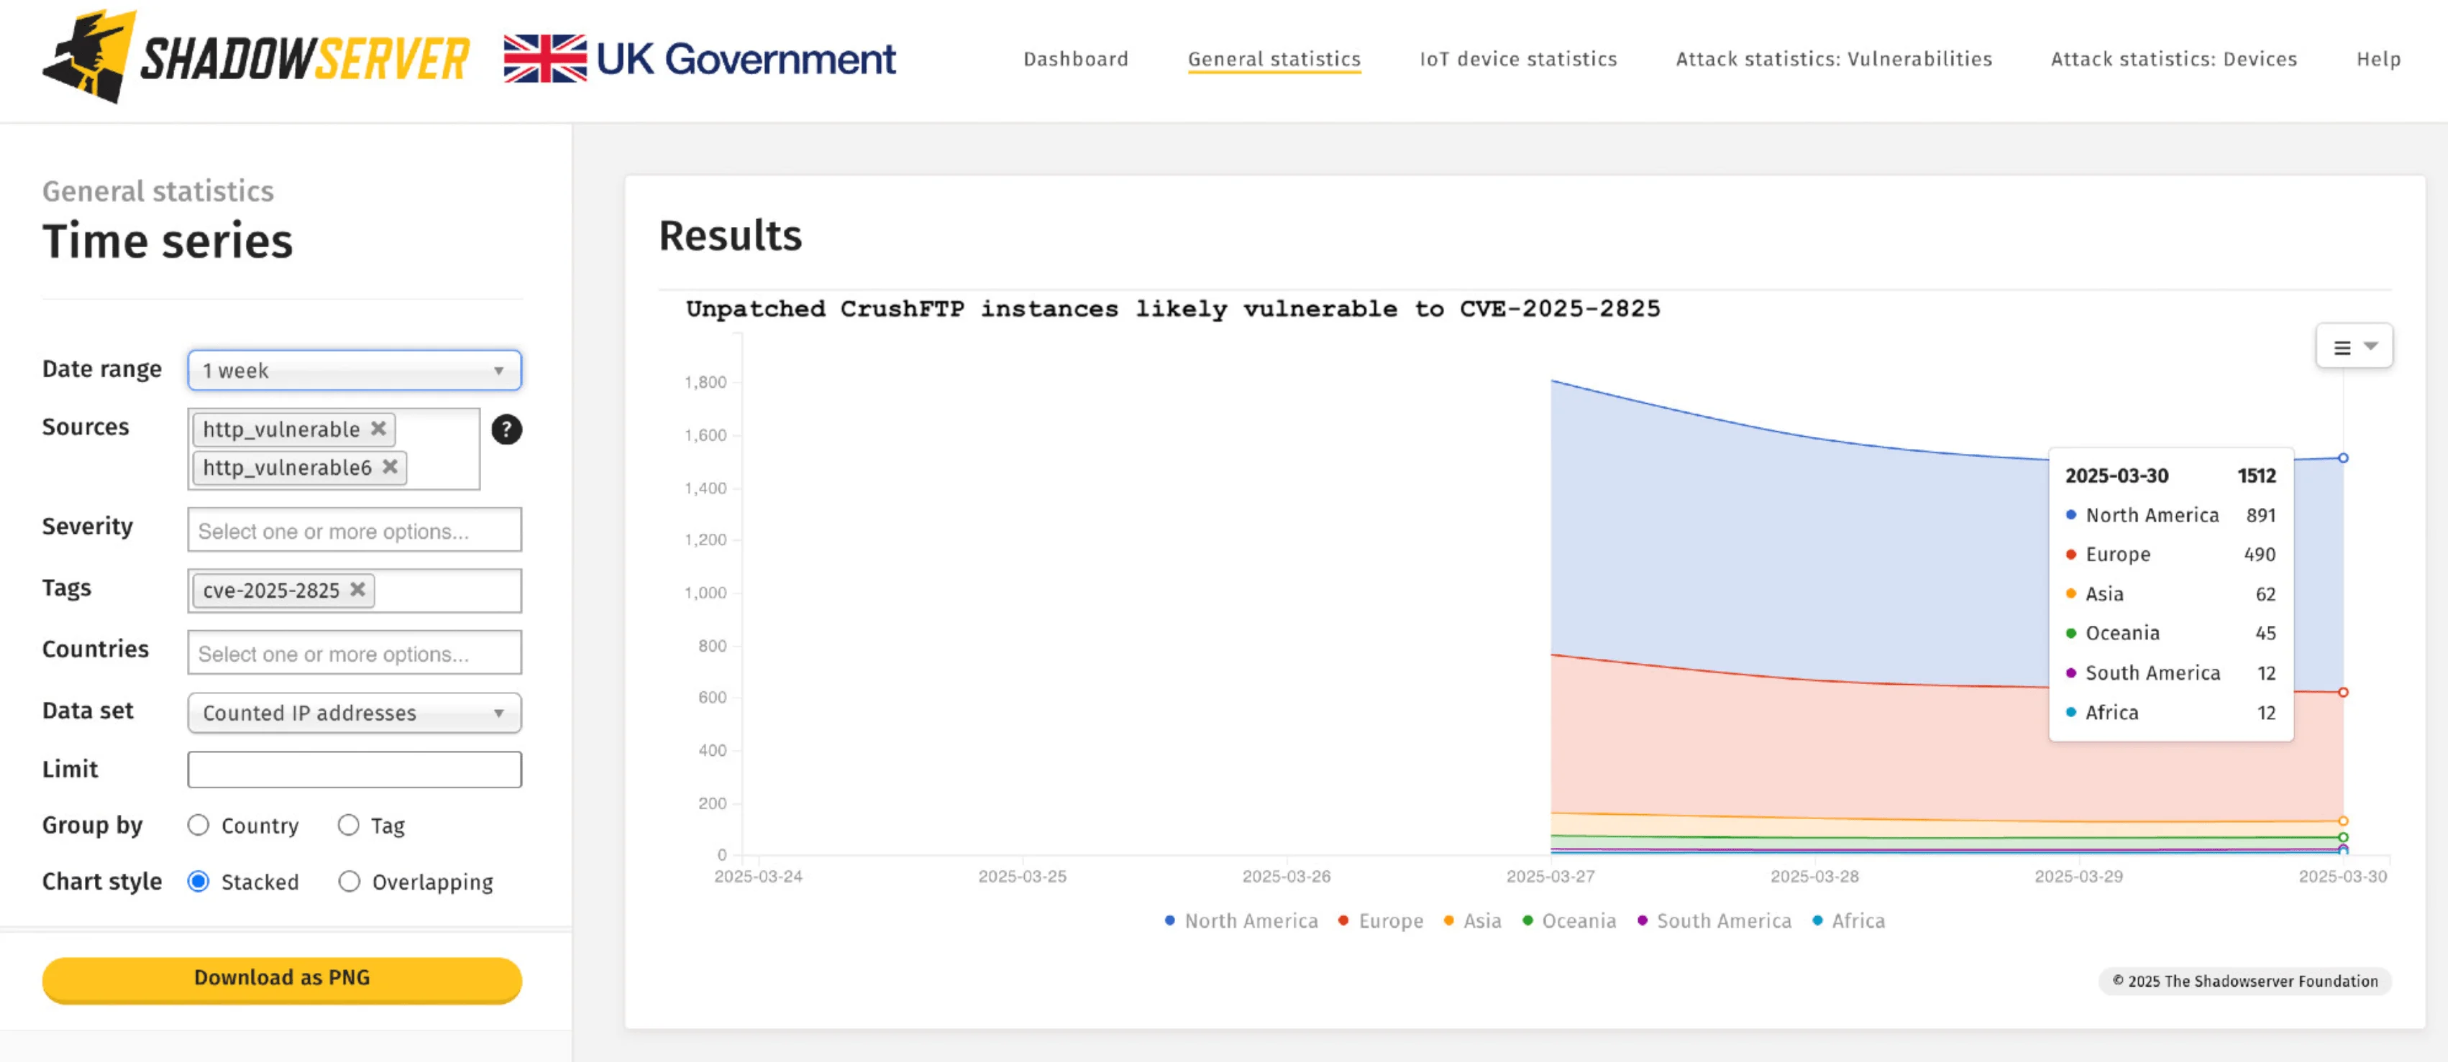Toggle Africa series in chart legend
This screenshot has width=2448, height=1062.
click(x=1848, y=920)
